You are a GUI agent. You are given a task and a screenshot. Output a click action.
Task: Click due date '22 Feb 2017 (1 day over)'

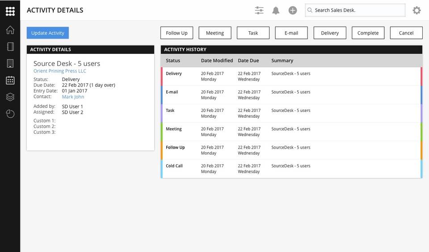88,85
